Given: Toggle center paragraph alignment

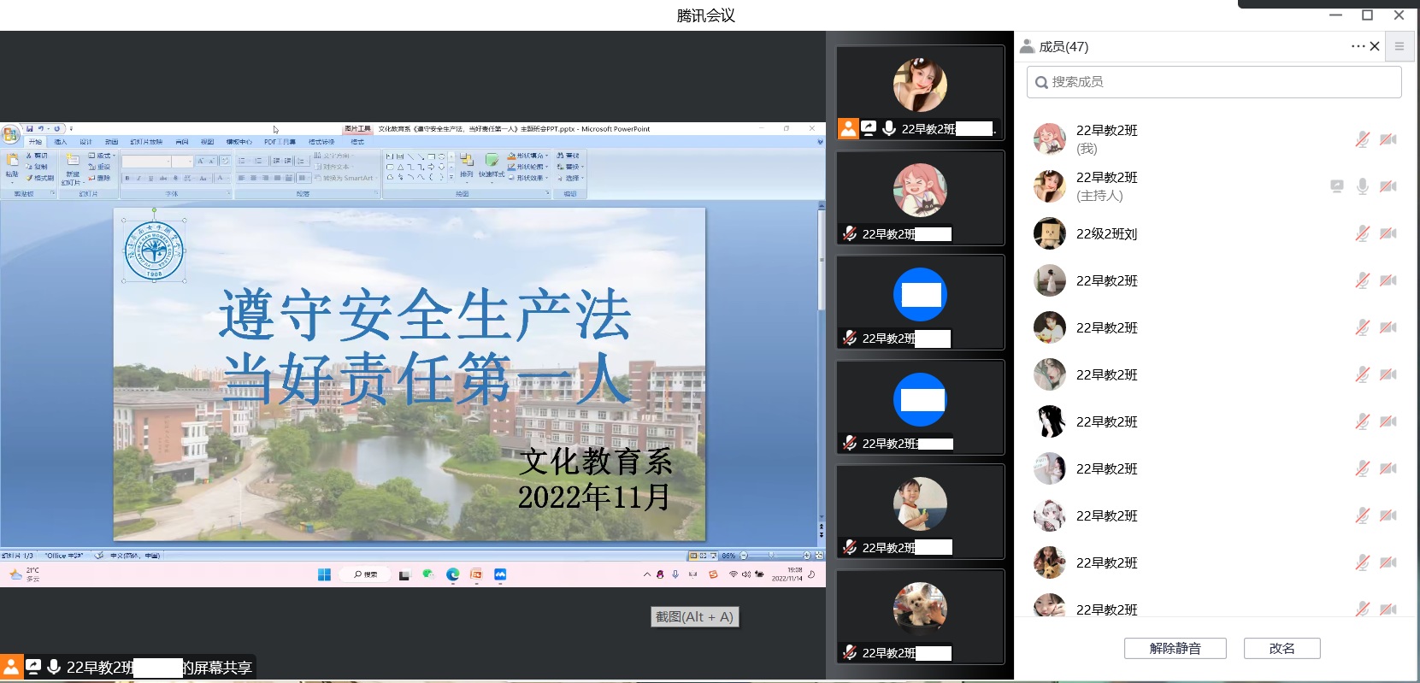Looking at the screenshot, I should (253, 178).
